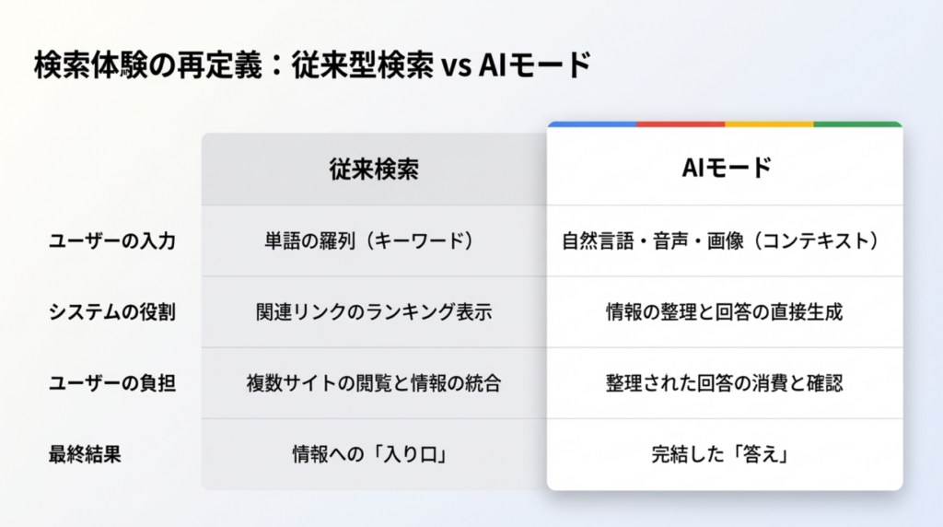This screenshot has width=943, height=527.
Task: Click the red segment of the color bar
Action: (x=681, y=123)
